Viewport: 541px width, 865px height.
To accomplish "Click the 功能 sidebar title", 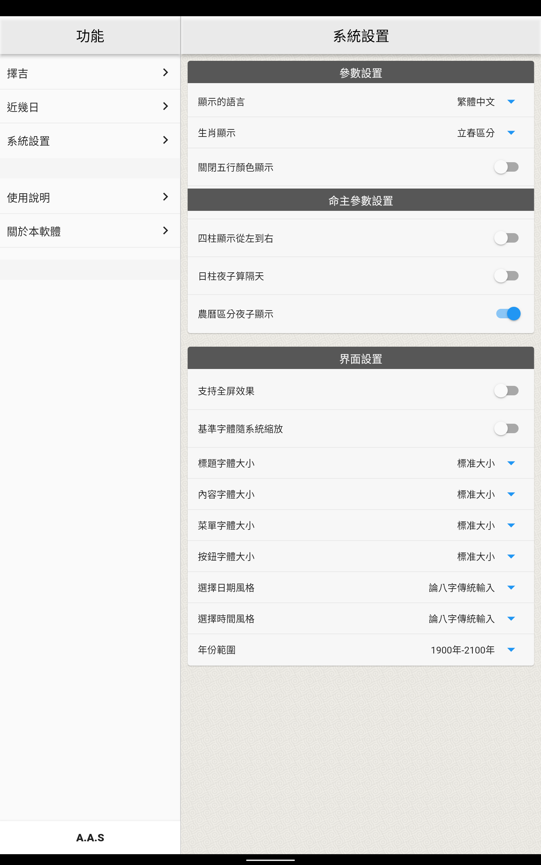I will point(90,36).
